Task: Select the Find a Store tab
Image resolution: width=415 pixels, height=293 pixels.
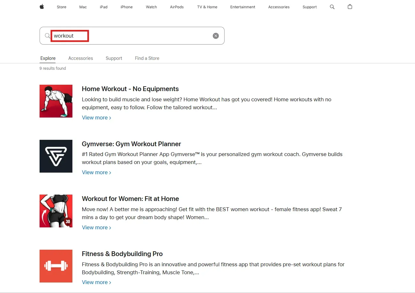Action: click(147, 58)
